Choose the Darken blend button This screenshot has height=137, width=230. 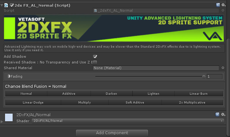(111, 93)
